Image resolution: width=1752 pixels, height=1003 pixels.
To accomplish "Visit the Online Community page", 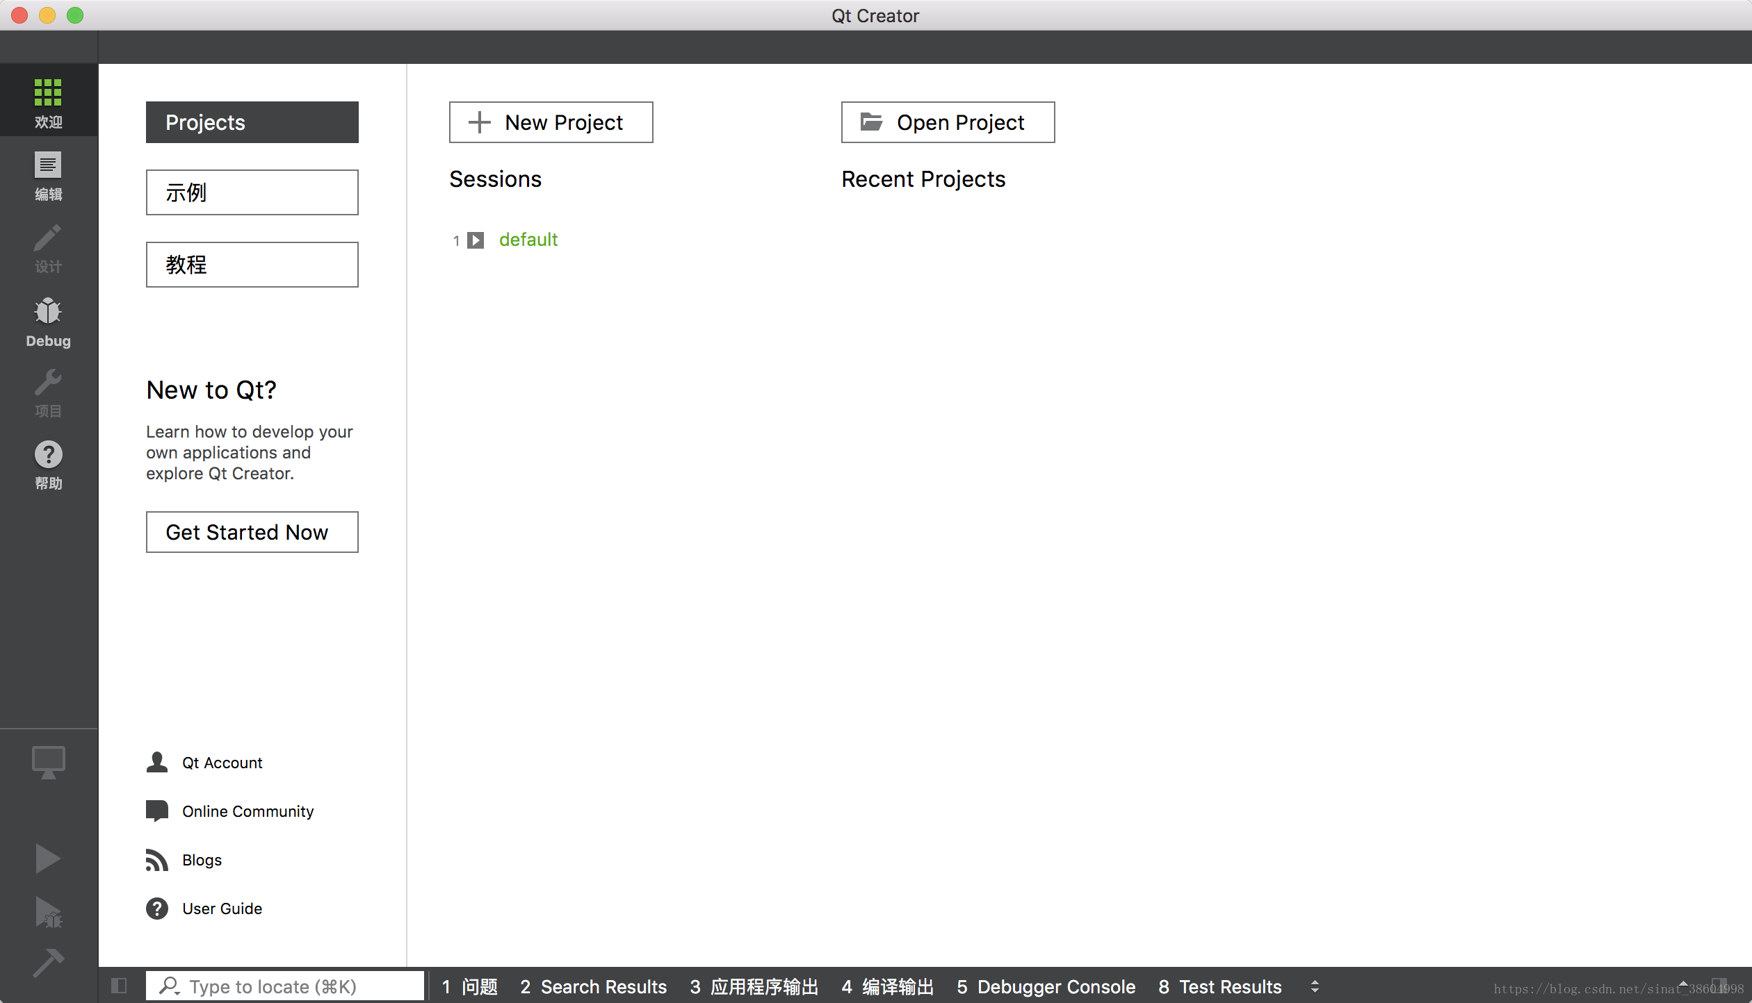I will click(248, 811).
